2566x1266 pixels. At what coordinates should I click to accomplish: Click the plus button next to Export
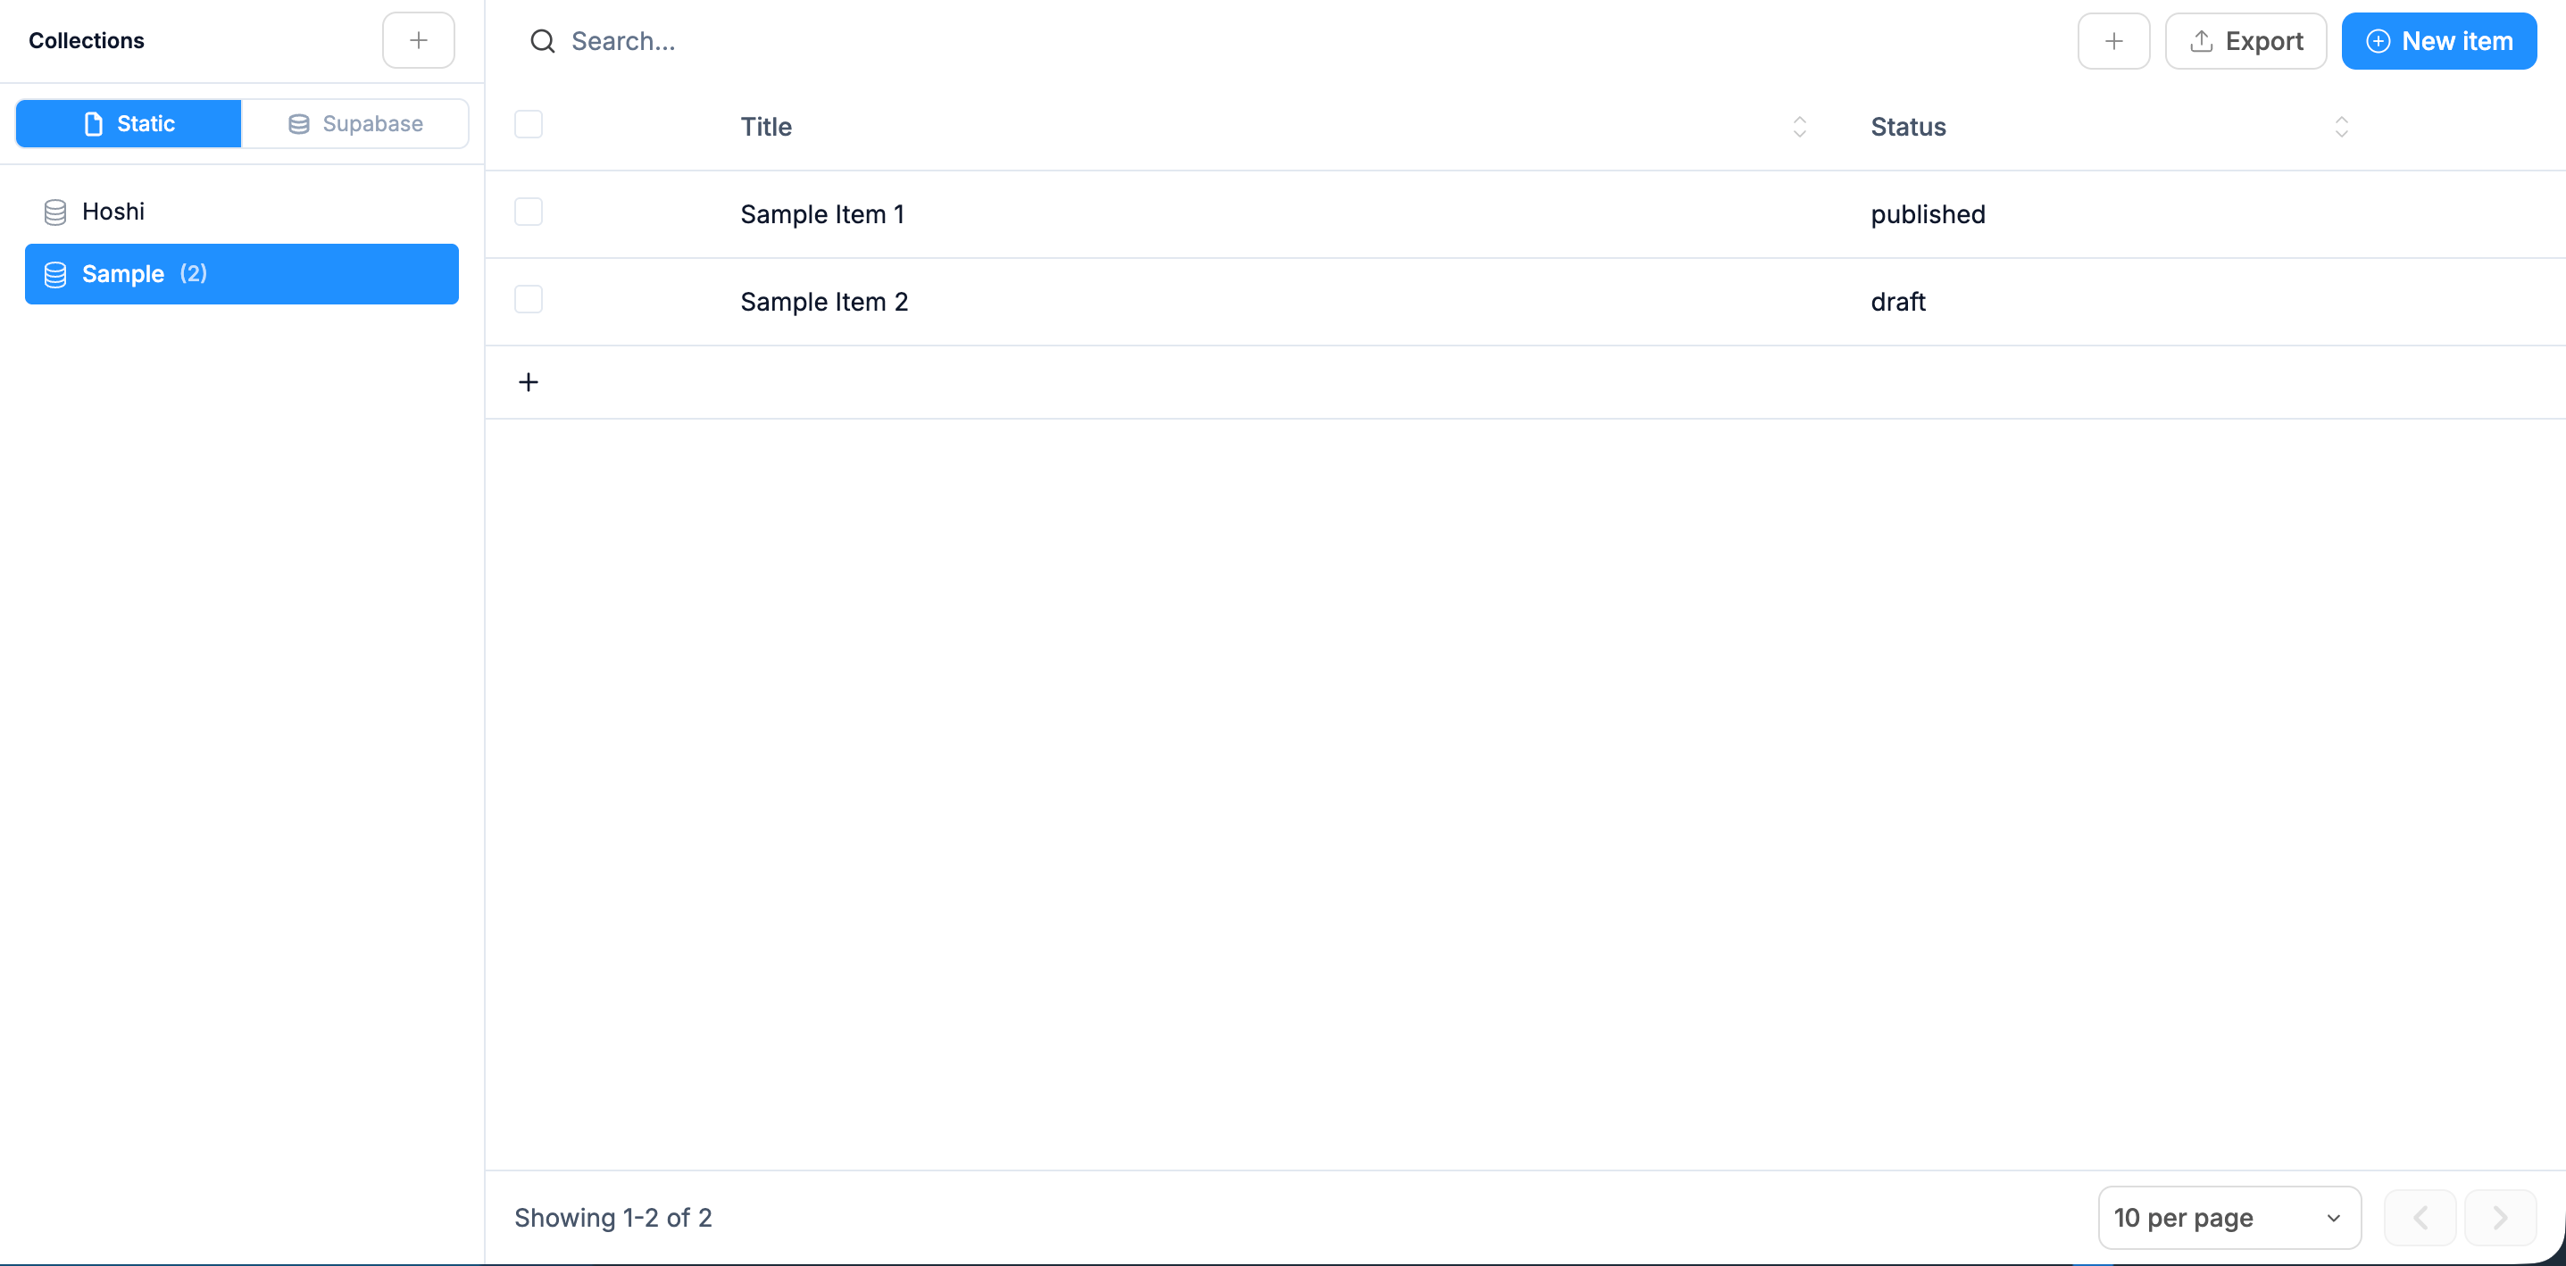pos(2113,41)
